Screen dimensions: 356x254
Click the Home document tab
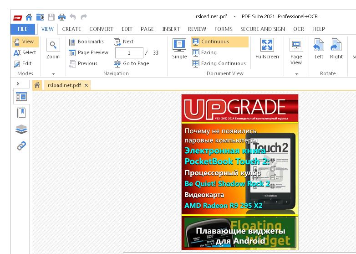point(37,85)
